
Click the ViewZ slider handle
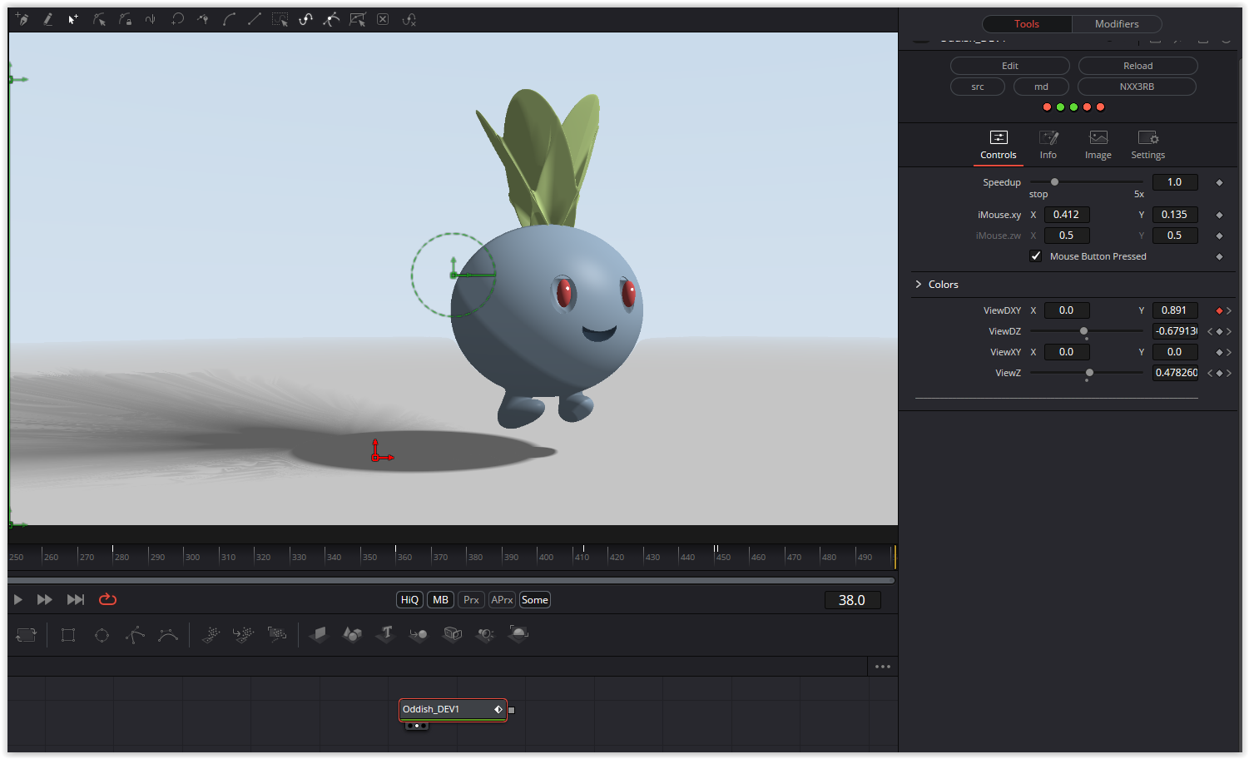(x=1089, y=373)
